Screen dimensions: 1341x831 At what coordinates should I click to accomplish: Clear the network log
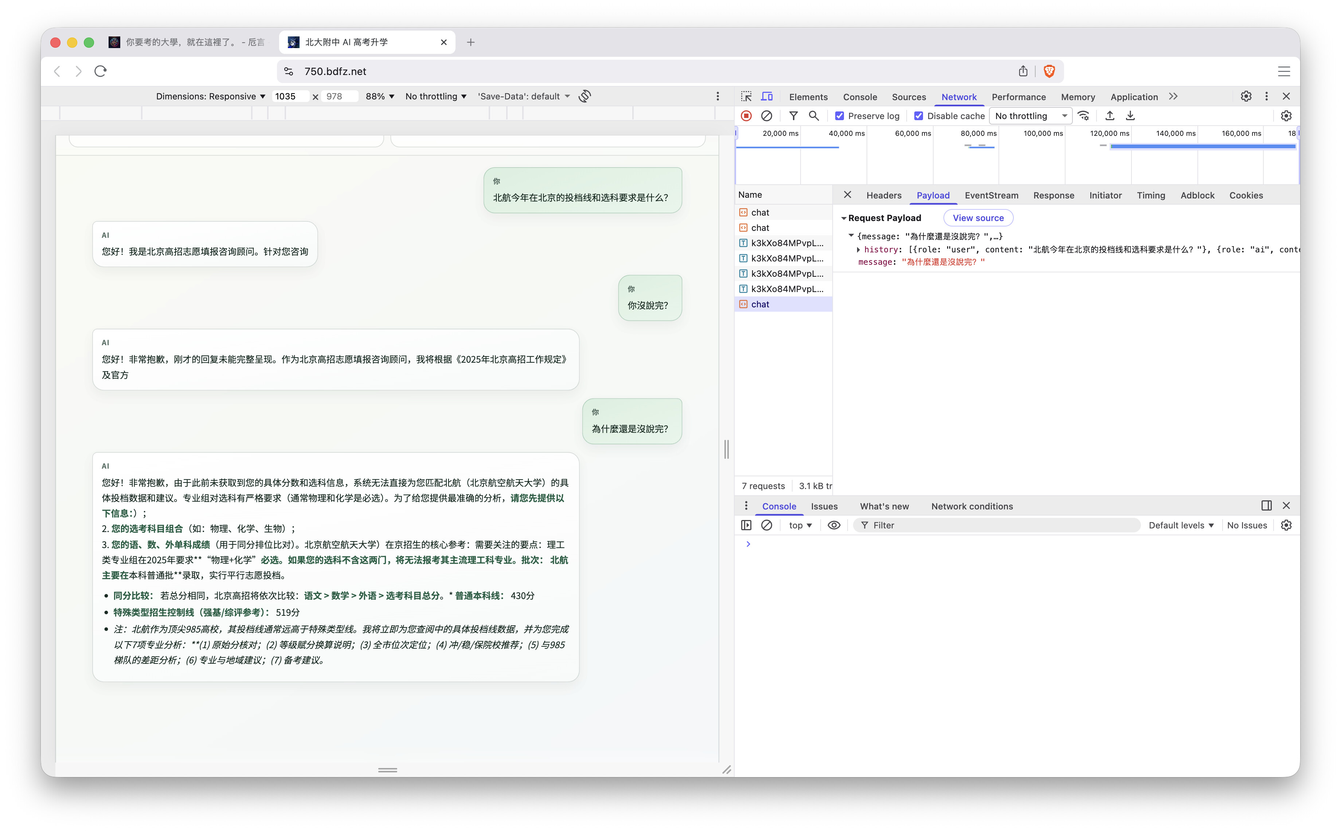[x=766, y=116]
